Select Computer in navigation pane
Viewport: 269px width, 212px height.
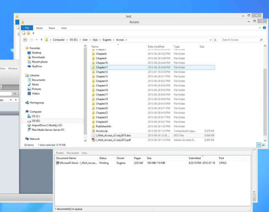point(35,111)
